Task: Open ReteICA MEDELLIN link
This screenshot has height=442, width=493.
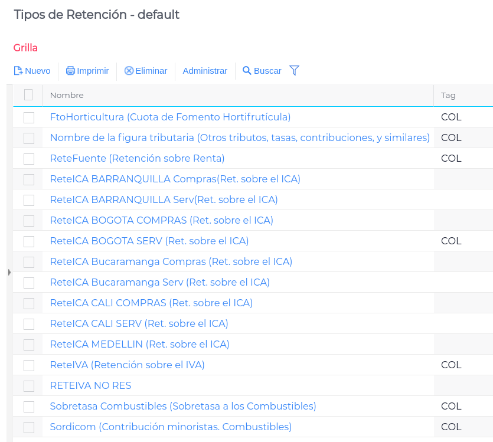Action: (140, 344)
